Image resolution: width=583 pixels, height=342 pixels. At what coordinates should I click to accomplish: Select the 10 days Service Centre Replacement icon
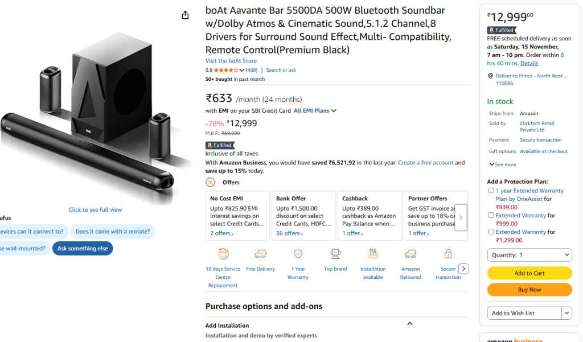(223, 254)
